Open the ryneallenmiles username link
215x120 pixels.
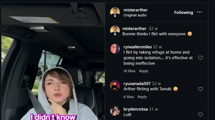pos(137,47)
